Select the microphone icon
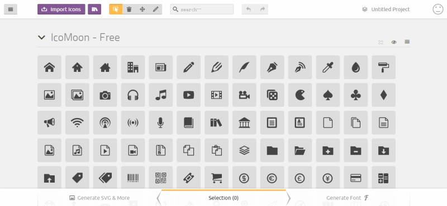The width and height of the screenshot is (447, 206). (x=161, y=122)
